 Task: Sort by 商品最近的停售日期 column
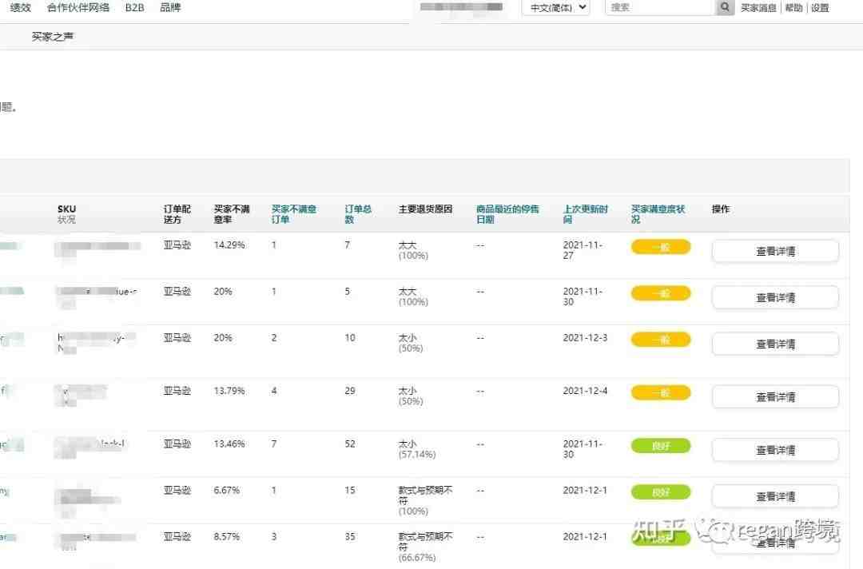[x=507, y=214]
